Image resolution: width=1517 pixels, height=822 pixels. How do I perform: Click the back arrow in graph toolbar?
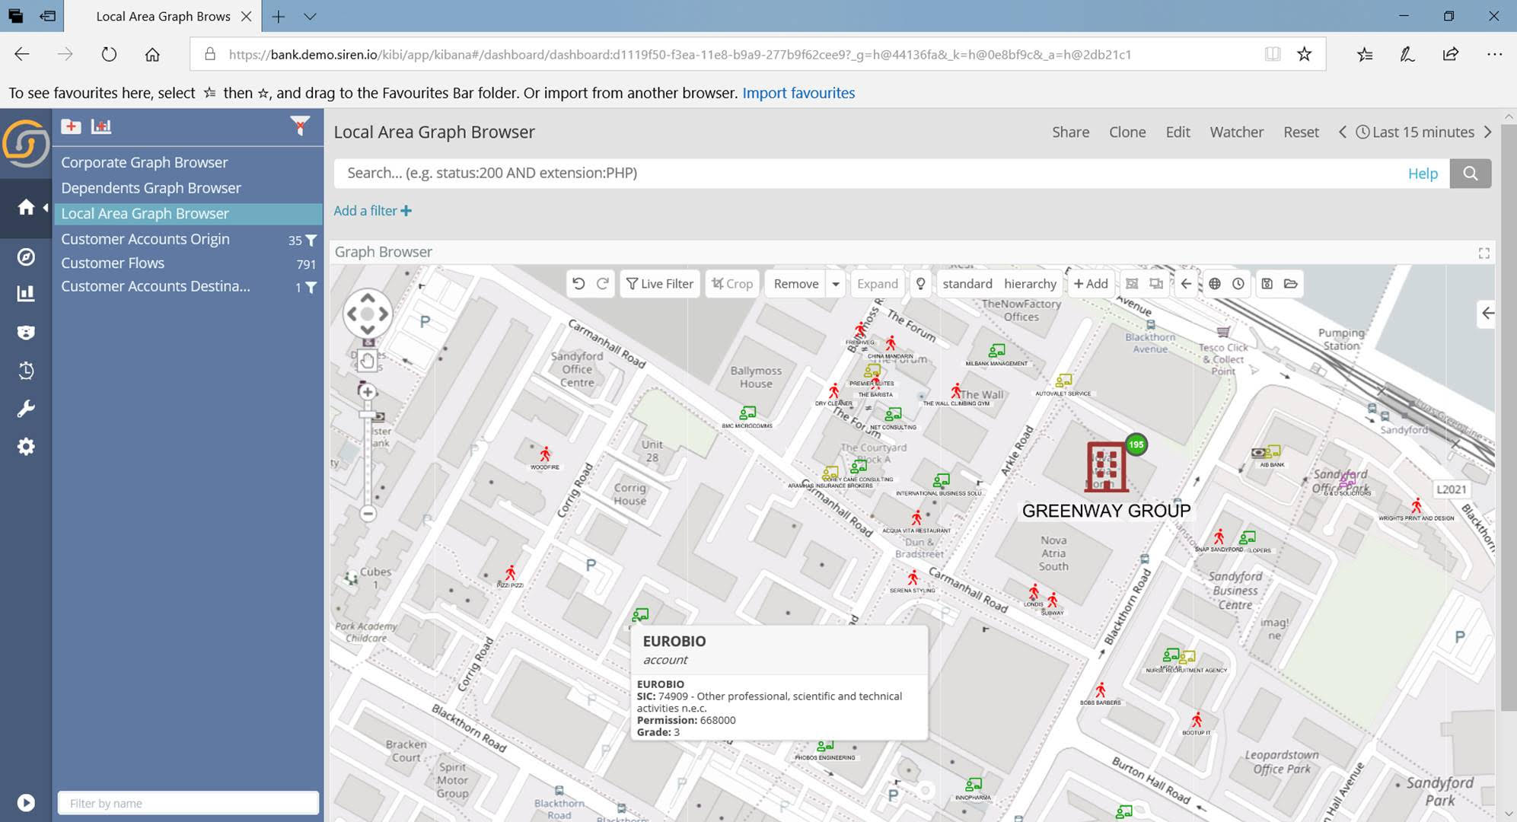1186,284
